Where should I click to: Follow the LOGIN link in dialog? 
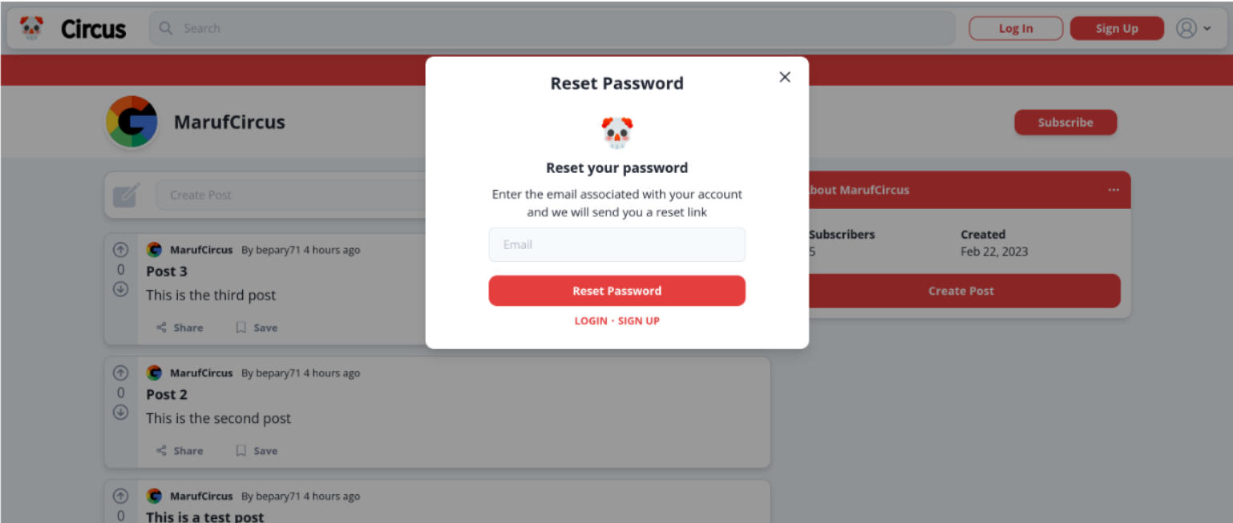591,321
